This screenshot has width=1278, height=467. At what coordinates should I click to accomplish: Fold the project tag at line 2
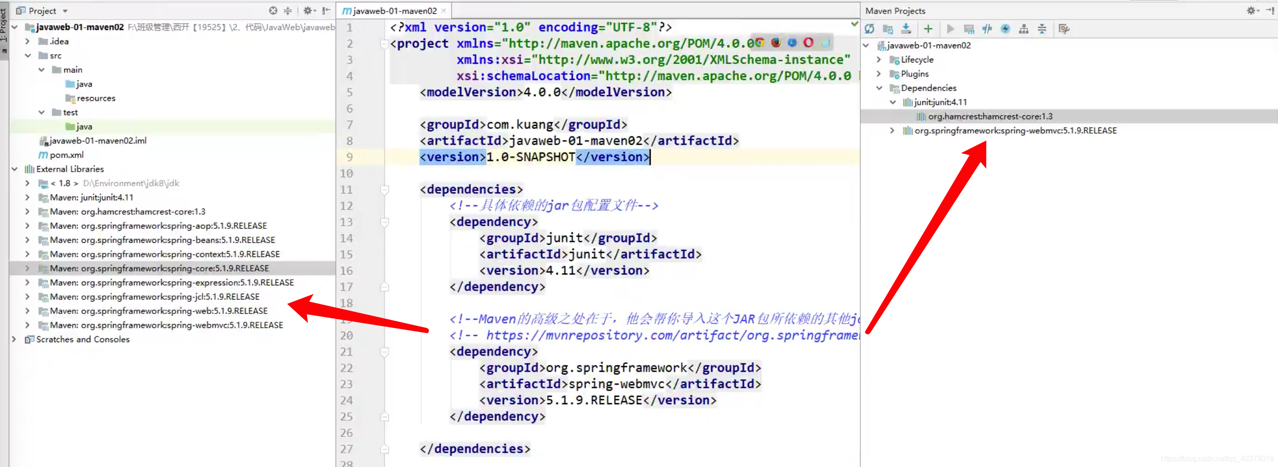pyautogui.click(x=384, y=43)
